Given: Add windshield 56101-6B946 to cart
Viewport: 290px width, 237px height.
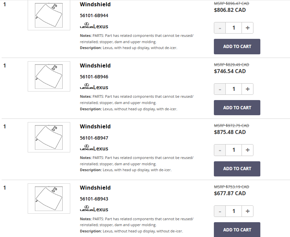Looking at the screenshot, I should coord(237,108).
